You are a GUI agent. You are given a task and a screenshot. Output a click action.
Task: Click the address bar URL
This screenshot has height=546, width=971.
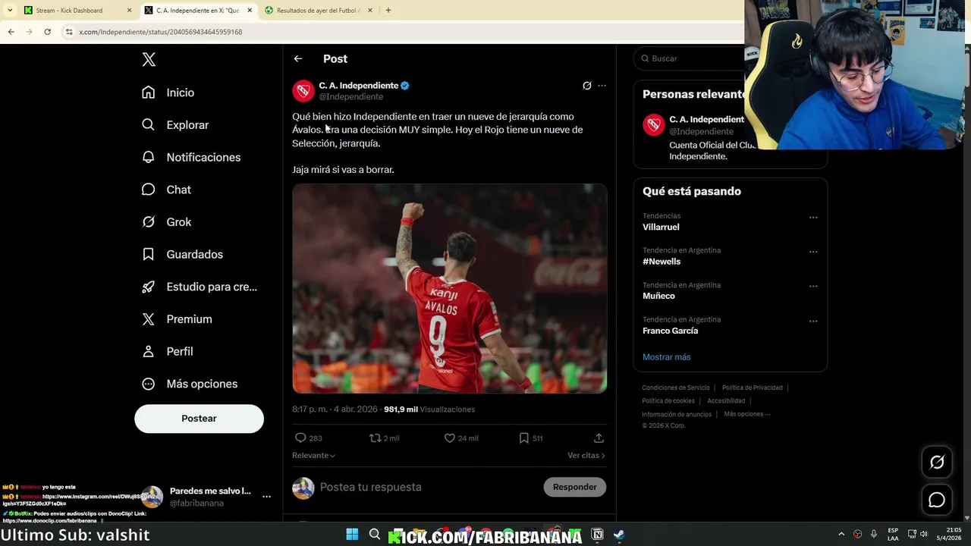[161, 32]
